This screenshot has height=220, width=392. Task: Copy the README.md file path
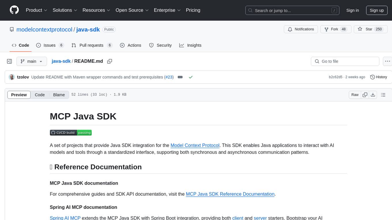(110, 61)
